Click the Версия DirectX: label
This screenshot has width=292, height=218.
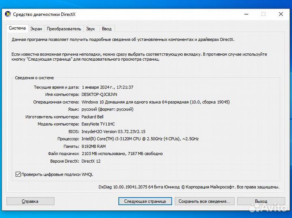pos(65,161)
